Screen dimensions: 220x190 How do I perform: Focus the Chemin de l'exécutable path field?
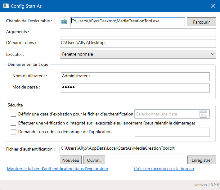tap(128, 22)
